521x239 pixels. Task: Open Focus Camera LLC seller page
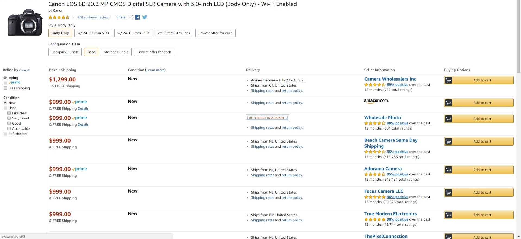coord(384,191)
